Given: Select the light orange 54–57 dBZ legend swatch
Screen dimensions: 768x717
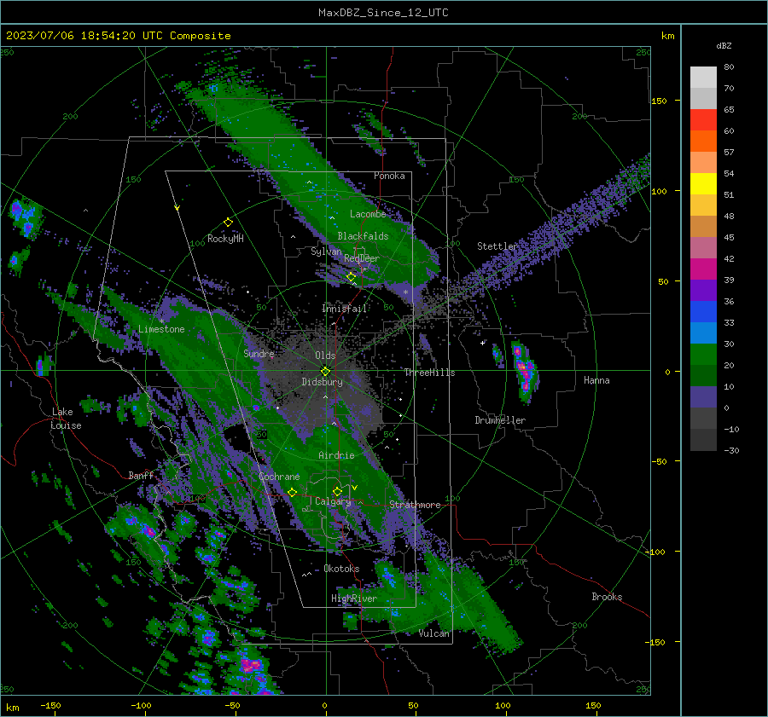Looking at the screenshot, I should (703, 163).
